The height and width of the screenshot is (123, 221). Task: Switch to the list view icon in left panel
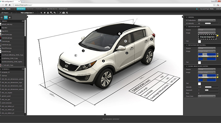2,18
